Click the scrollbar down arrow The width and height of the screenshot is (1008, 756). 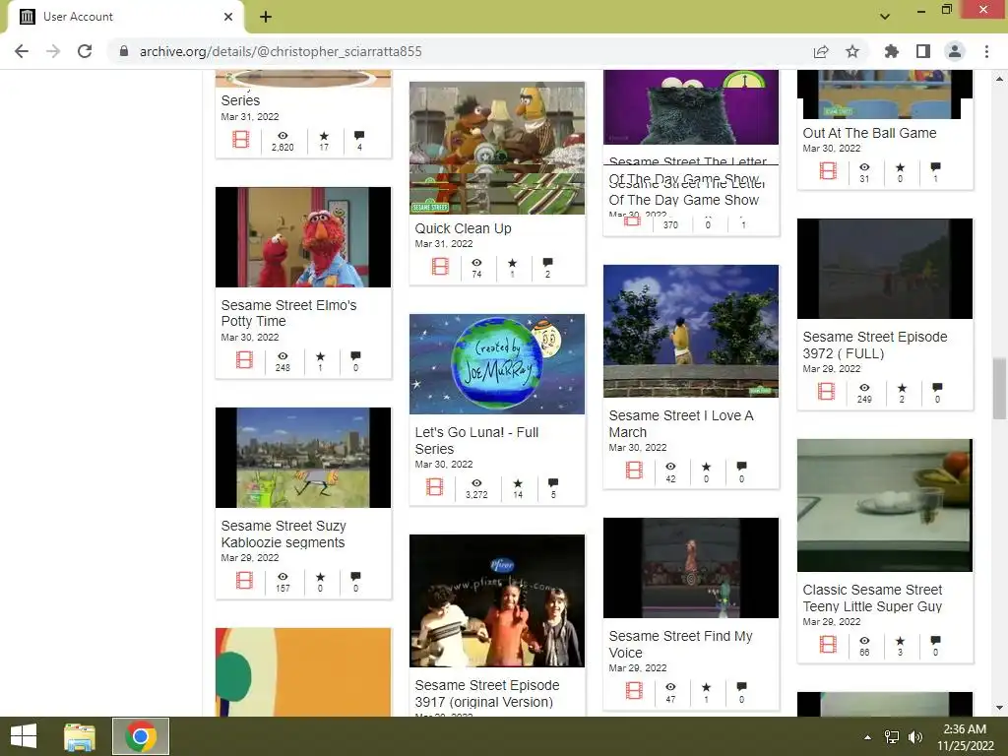(x=999, y=708)
